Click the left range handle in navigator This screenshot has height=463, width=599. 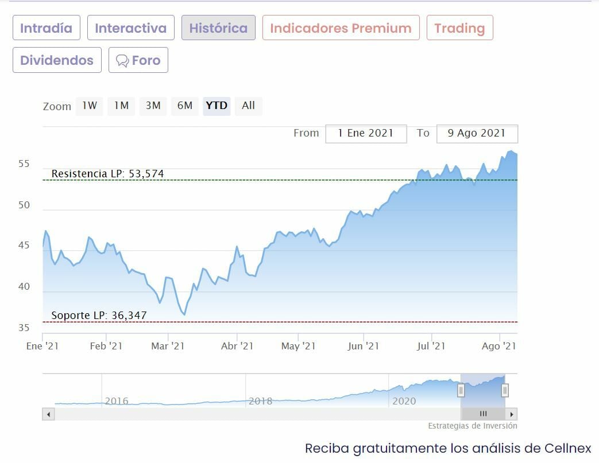point(461,391)
